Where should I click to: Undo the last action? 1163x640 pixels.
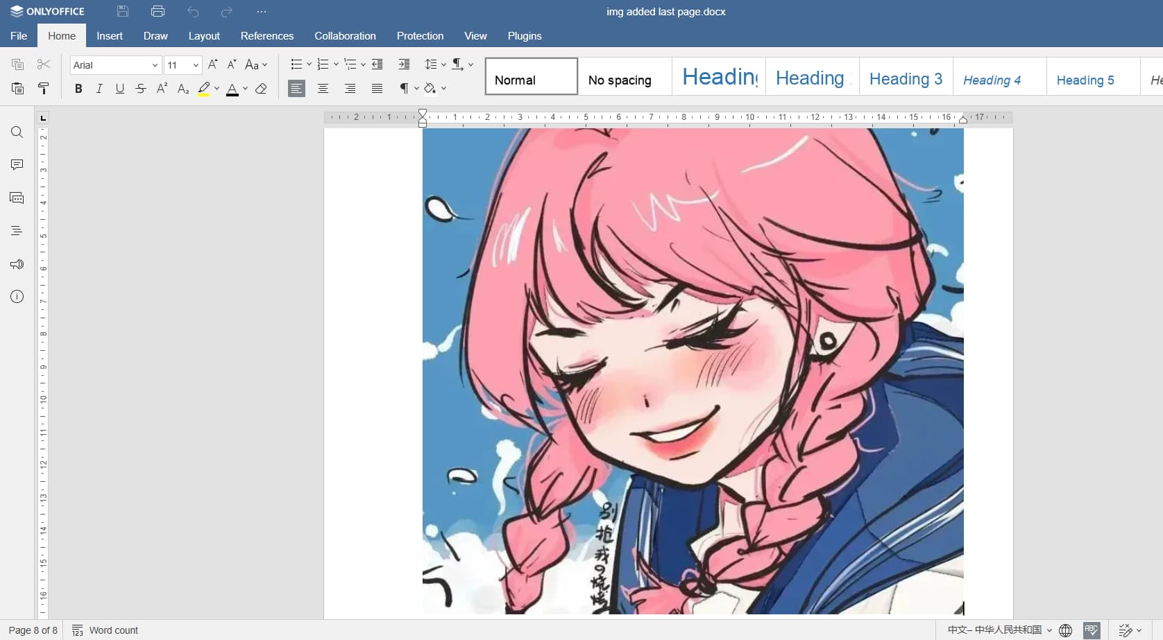[193, 12]
